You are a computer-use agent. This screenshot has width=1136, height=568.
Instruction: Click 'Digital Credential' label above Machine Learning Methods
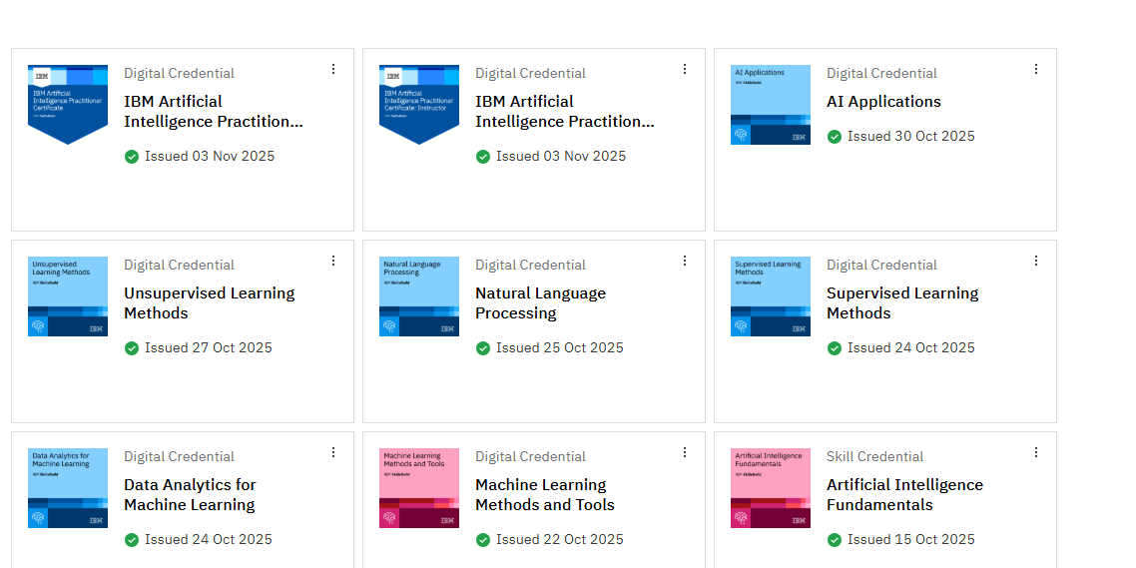pyautogui.click(x=530, y=456)
